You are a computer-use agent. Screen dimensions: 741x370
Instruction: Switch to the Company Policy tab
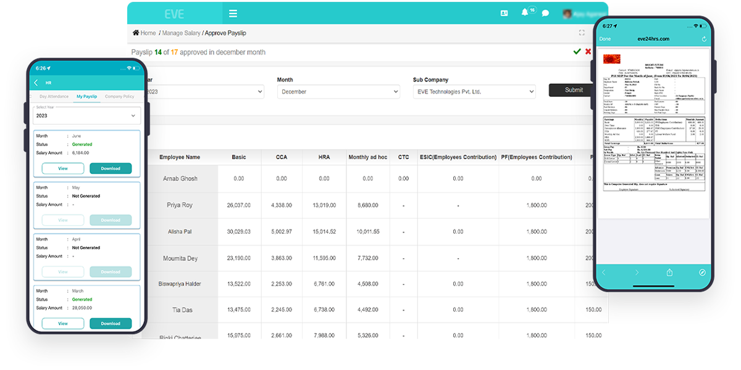119,97
